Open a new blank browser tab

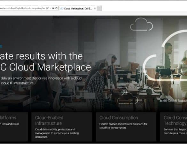99,9
